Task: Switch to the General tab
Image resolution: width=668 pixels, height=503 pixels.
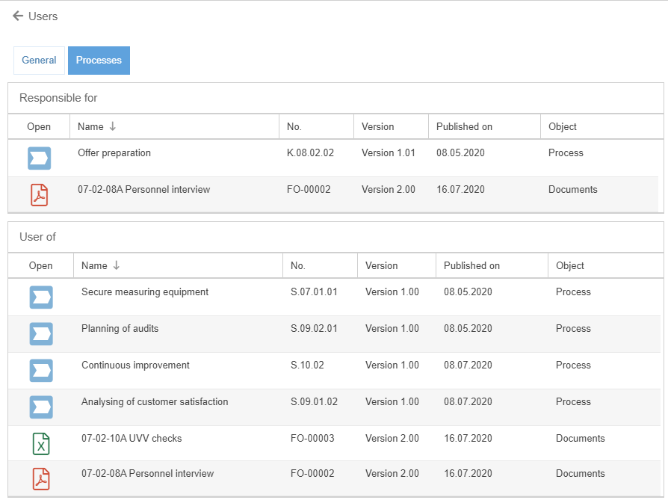Action: click(x=39, y=61)
